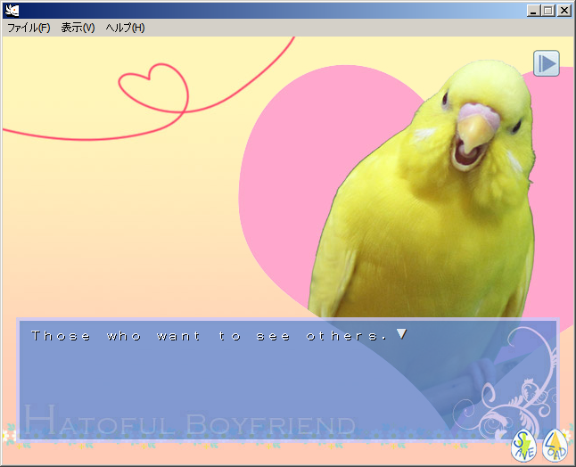Click the LOAD egg icon
Viewport: 576px width, 467px height.
coord(555,446)
